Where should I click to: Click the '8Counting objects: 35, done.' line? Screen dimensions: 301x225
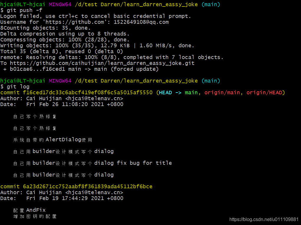pyautogui.click(x=45, y=28)
